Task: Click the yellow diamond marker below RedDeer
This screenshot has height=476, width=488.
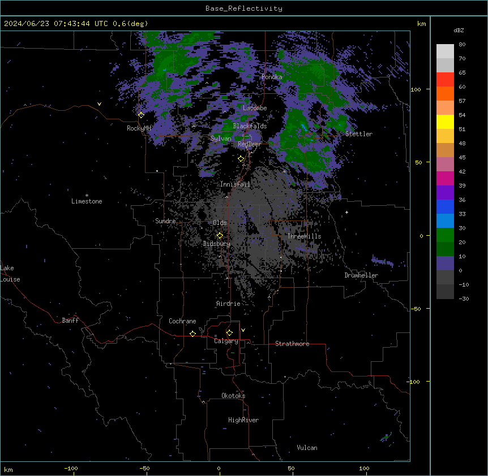Action: tap(241, 159)
